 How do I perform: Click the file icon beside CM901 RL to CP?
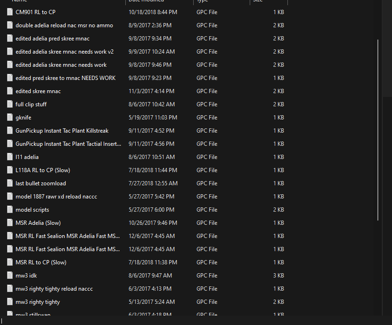coord(10,12)
